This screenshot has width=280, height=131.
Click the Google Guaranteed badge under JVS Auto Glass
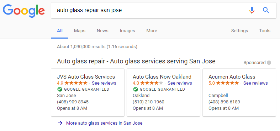coord(83,89)
